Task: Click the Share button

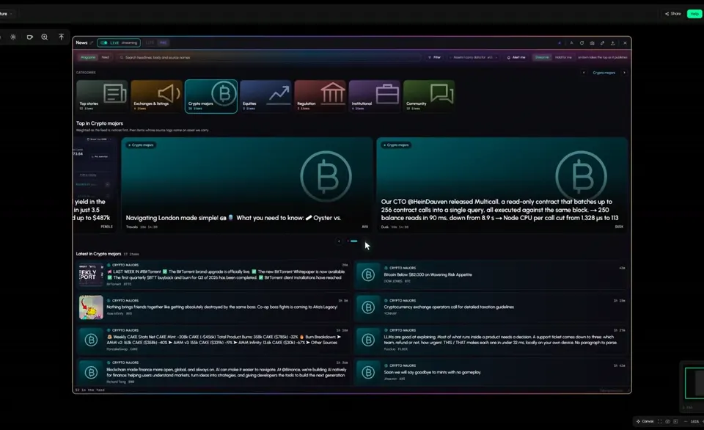Action: tap(672, 14)
